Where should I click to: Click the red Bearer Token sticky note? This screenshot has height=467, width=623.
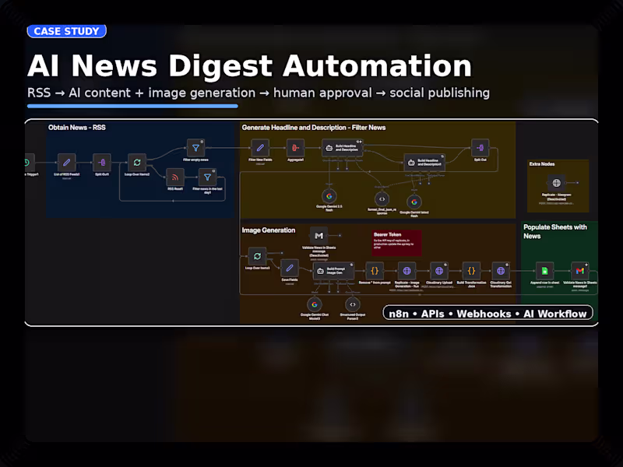click(396, 243)
